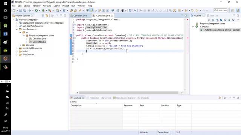Select Autenticacion method in Outline
Viewport: 241px width, 135px height.
[x=220, y=30]
